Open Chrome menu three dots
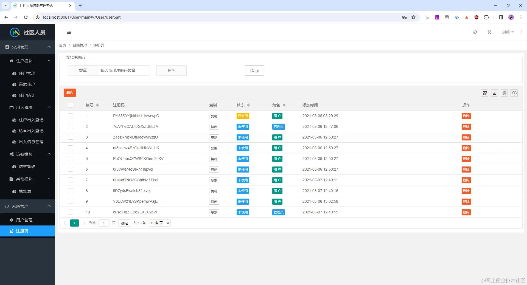This screenshot has width=527, height=285. pyautogui.click(x=521, y=17)
